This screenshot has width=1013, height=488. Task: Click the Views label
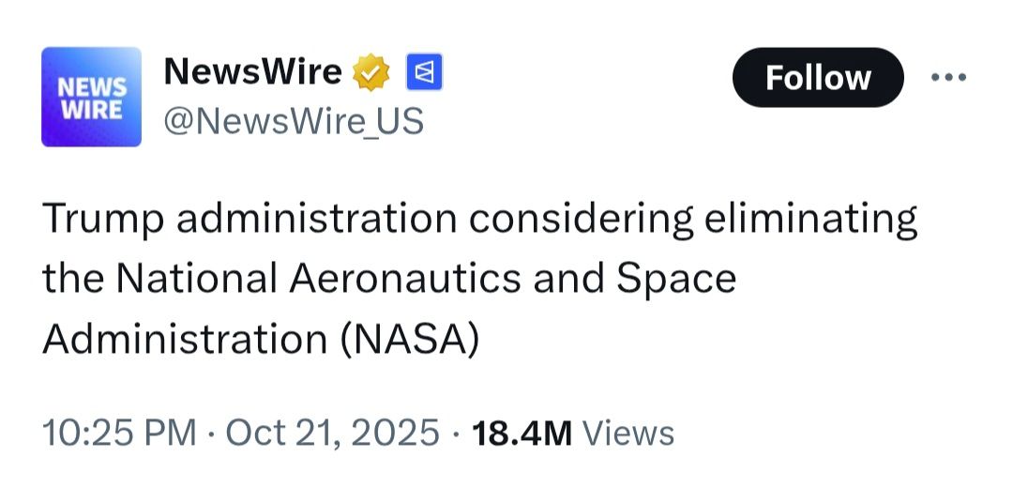click(x=628, y=433)
